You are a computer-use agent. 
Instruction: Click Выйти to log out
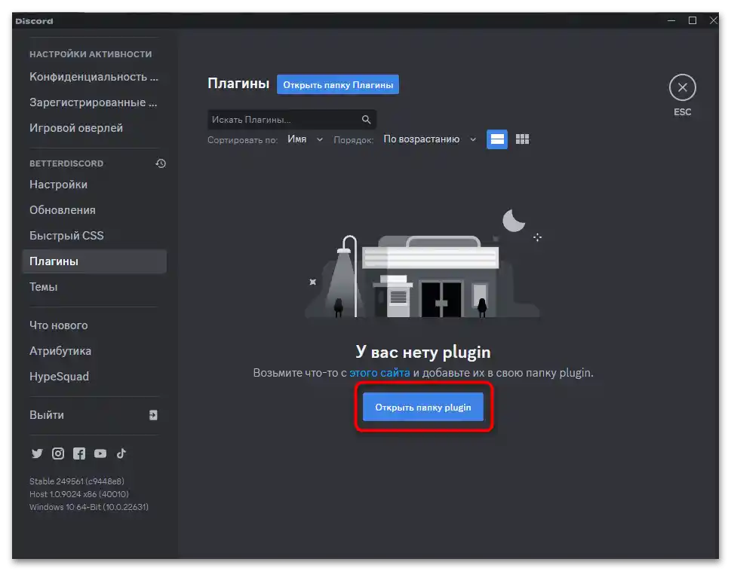tap(94, 415)
